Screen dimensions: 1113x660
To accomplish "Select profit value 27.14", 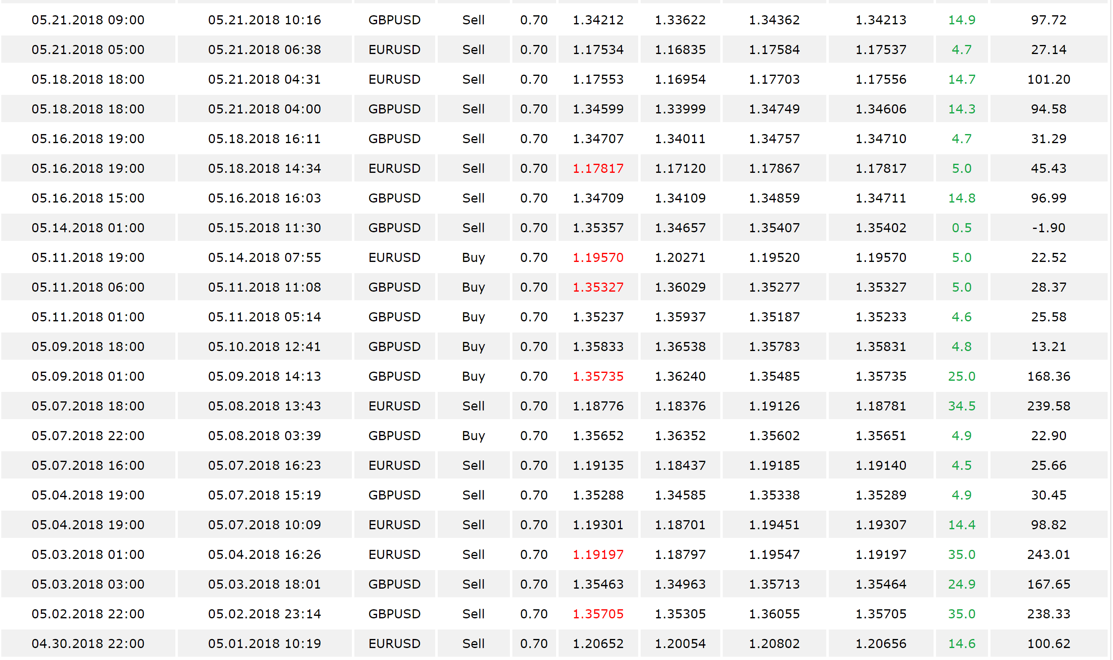I will (x=1049, y=50).
